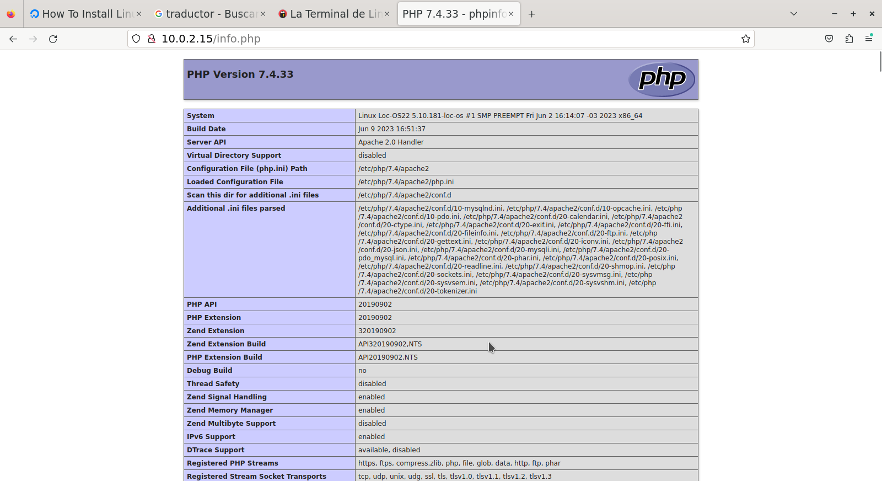Open the Save to Pocket icon
This screenshot has width=882, height=481.
[x=829, y=39]
